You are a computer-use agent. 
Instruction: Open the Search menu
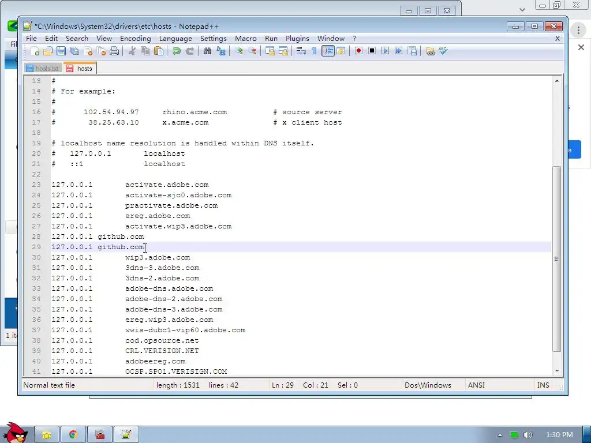(77, 39)
